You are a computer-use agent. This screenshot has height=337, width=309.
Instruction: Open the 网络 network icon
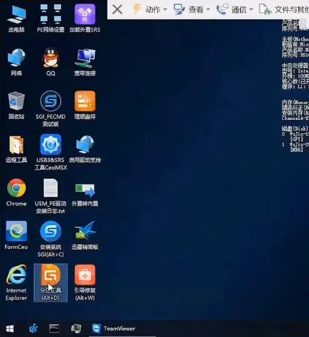(16, 62)
